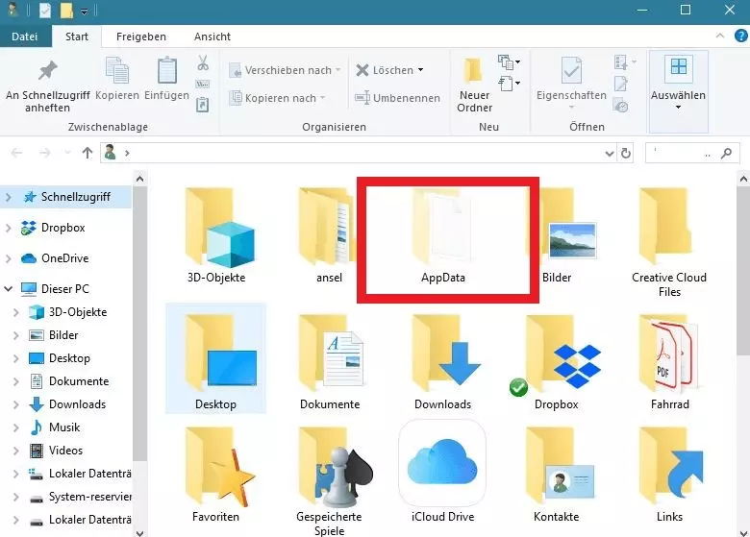Image resolution: width=750 pixels, height=537 pixels.
Task: Expand the OneDrive tree node
Action: [8, 258]
